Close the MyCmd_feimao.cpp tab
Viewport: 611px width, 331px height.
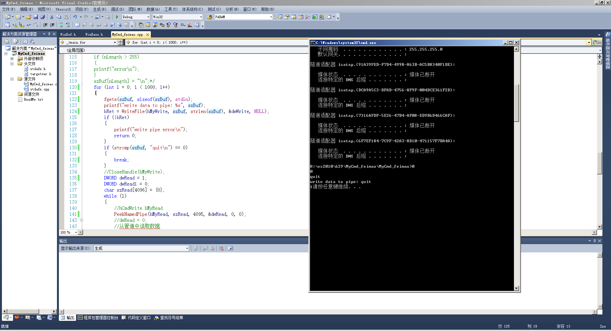pos(147,34)
